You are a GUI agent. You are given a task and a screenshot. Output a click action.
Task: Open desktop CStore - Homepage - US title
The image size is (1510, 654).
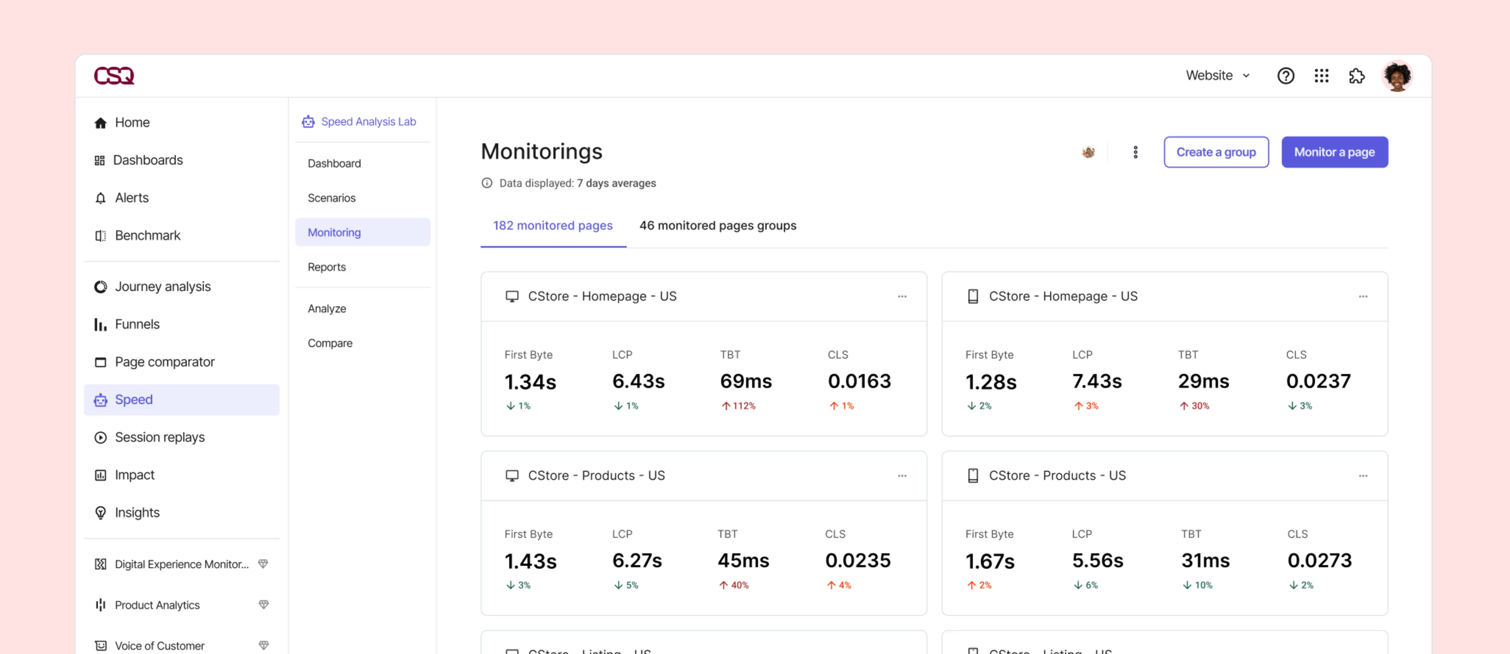click(x=602, y=296)
